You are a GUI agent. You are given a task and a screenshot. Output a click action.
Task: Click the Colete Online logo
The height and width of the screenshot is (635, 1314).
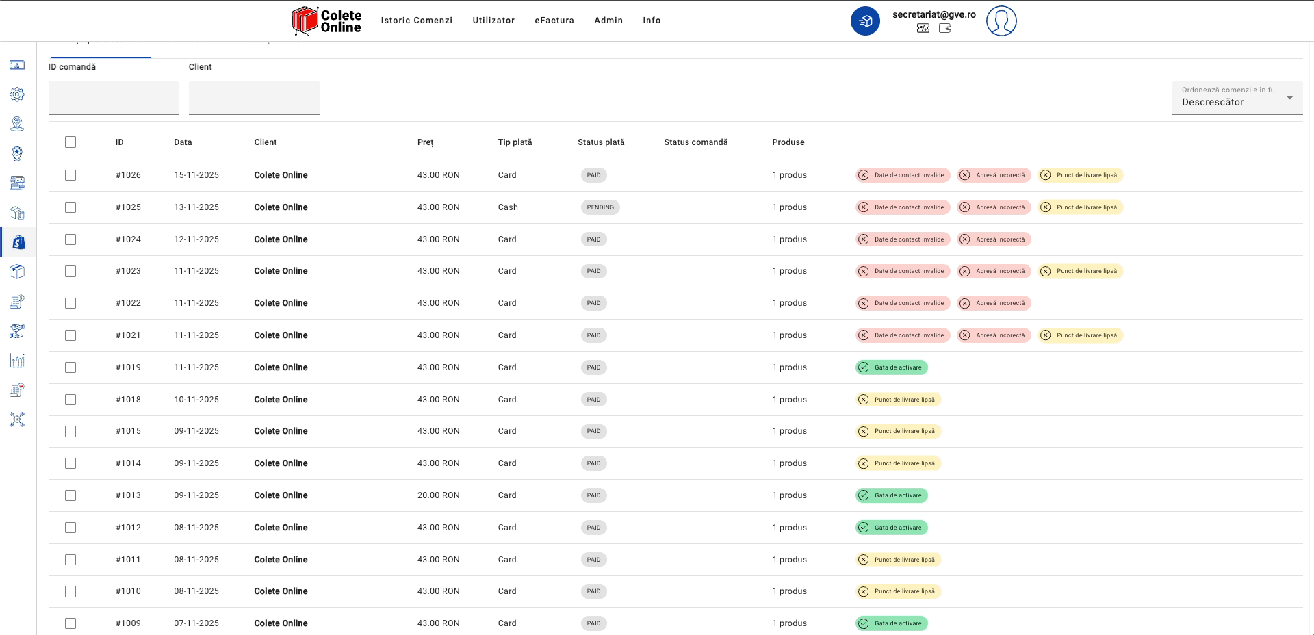point(327,21)
